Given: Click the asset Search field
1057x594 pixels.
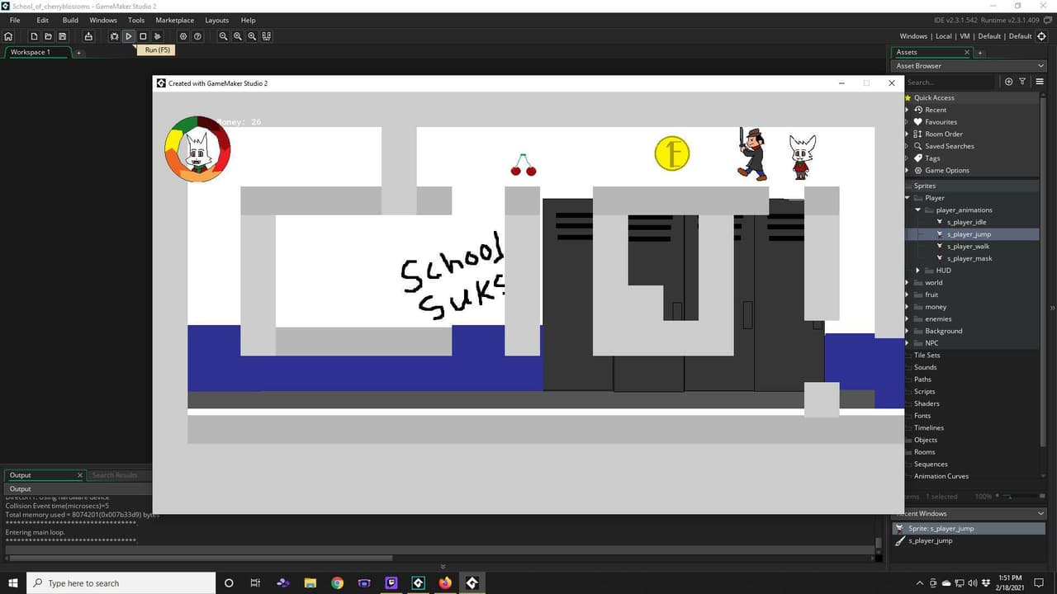Looking at the screenshot, I should point(950,82).
